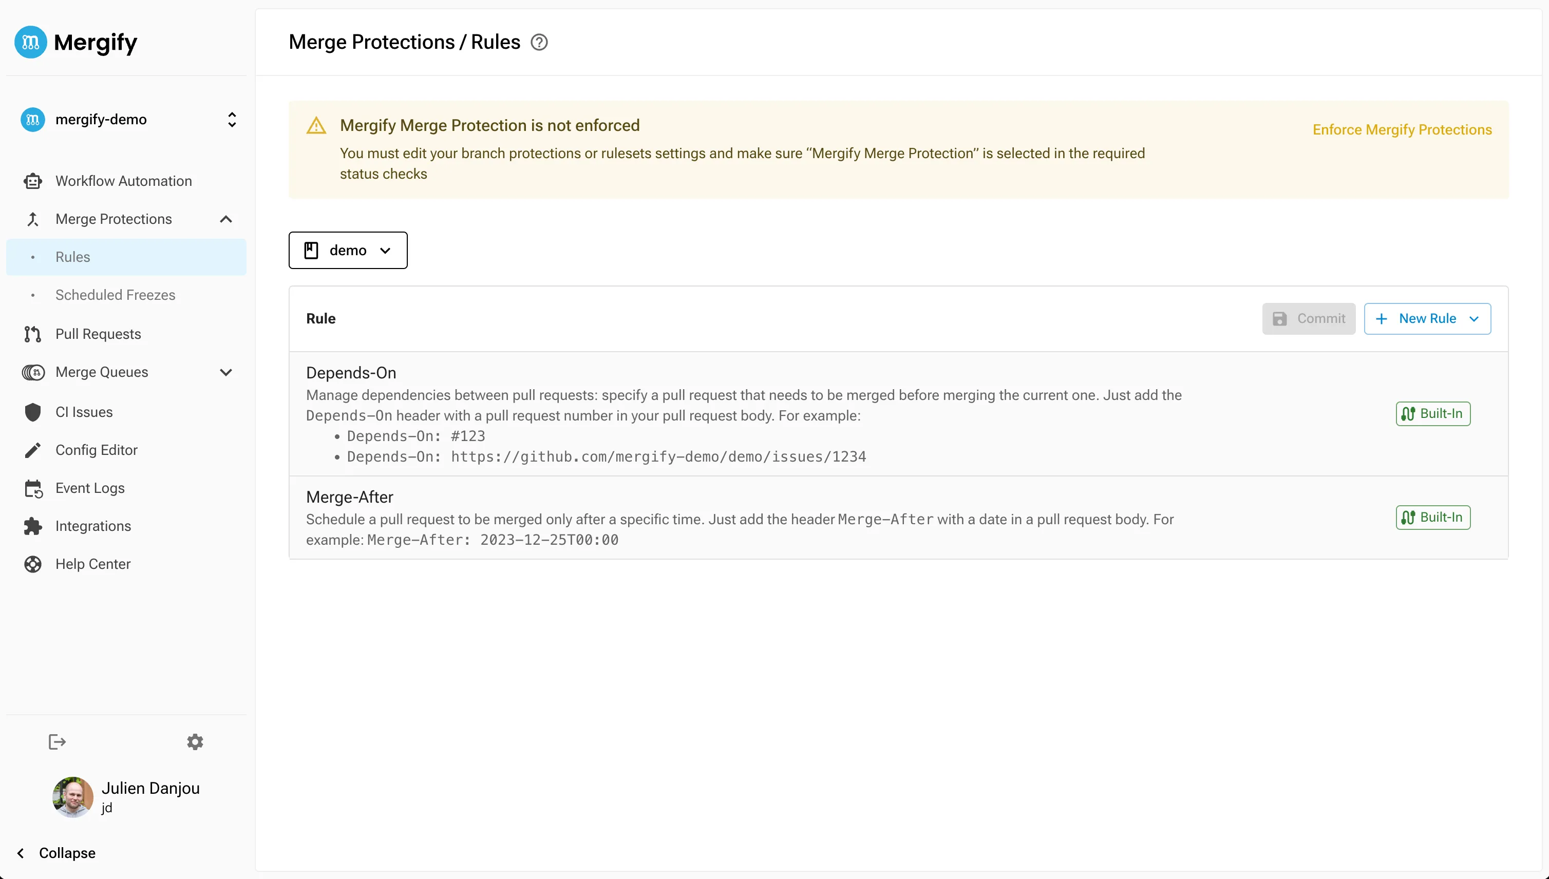Viewport: 1549px width, 879px height.
Task: Click the CI Issues sidebar icon
Action: [x=33, y=412]
